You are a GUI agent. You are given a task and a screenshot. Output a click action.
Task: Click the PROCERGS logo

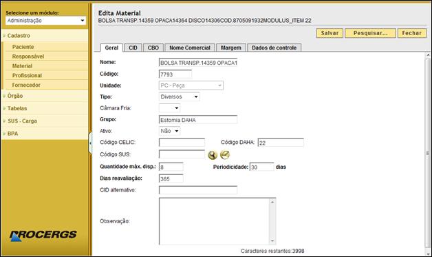(x=43, y=236)
